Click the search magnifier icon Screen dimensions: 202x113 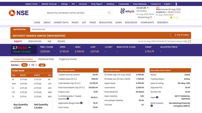109,13
